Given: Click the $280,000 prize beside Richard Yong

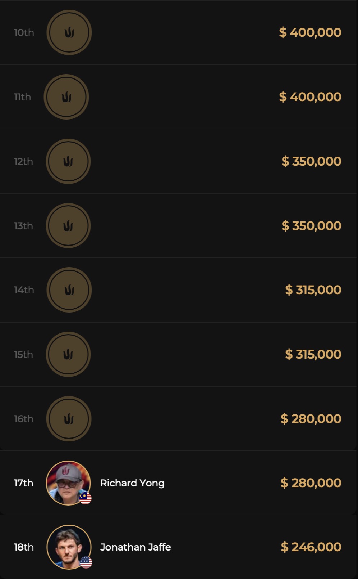Looking at the screenshot, I should 311,483.
